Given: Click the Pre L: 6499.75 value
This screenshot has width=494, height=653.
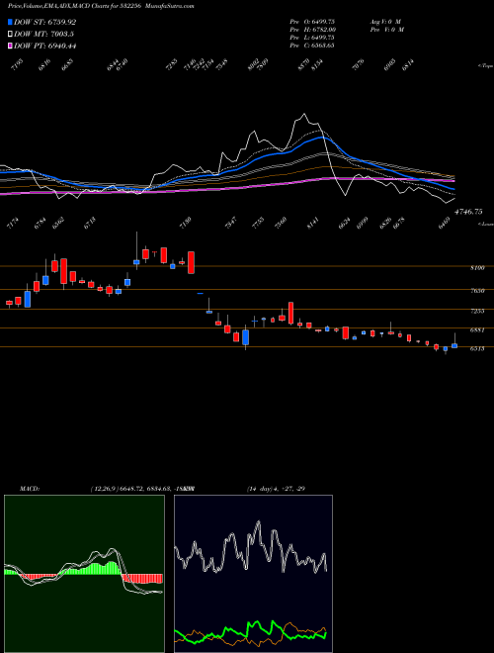Looking at the screenshot, I should pos(312,37).
